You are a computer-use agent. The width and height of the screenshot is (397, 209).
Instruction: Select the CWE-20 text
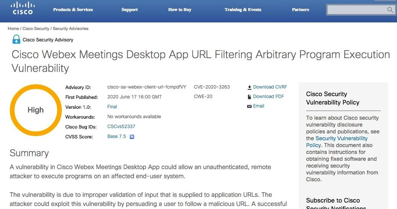203,97
